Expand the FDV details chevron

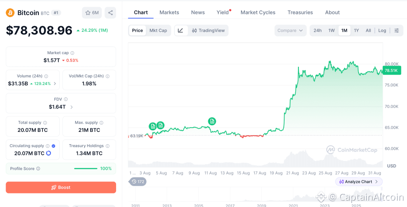click(x=72, y=107)
